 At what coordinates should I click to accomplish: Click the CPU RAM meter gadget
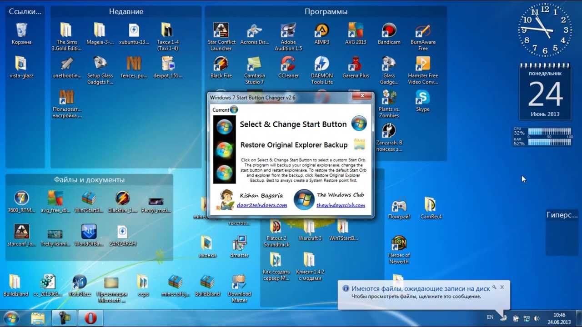coord(543,137)
